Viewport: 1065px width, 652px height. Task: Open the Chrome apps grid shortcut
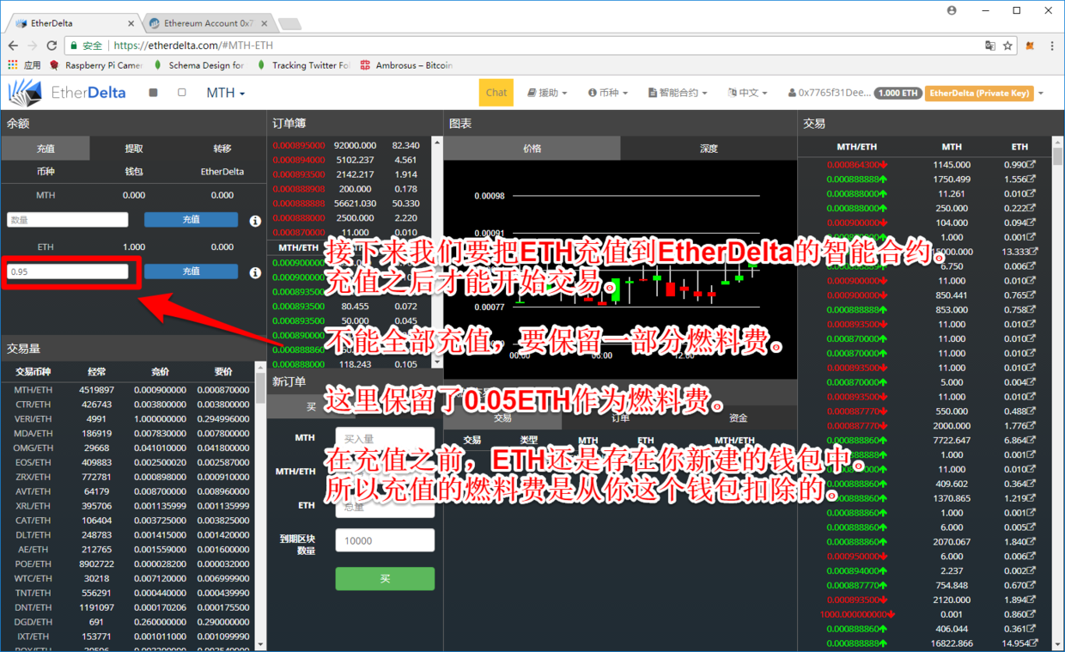12,65
